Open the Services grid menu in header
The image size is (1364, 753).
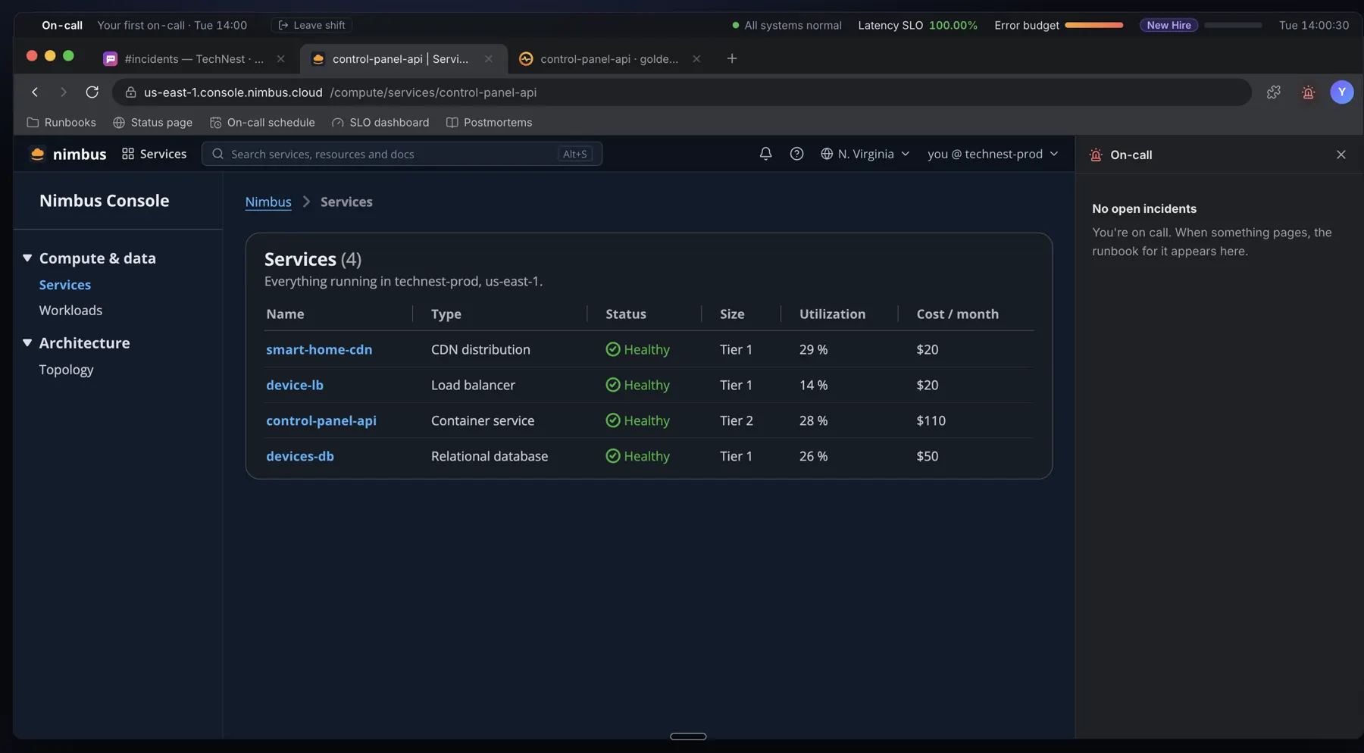[x=155, y=154]
